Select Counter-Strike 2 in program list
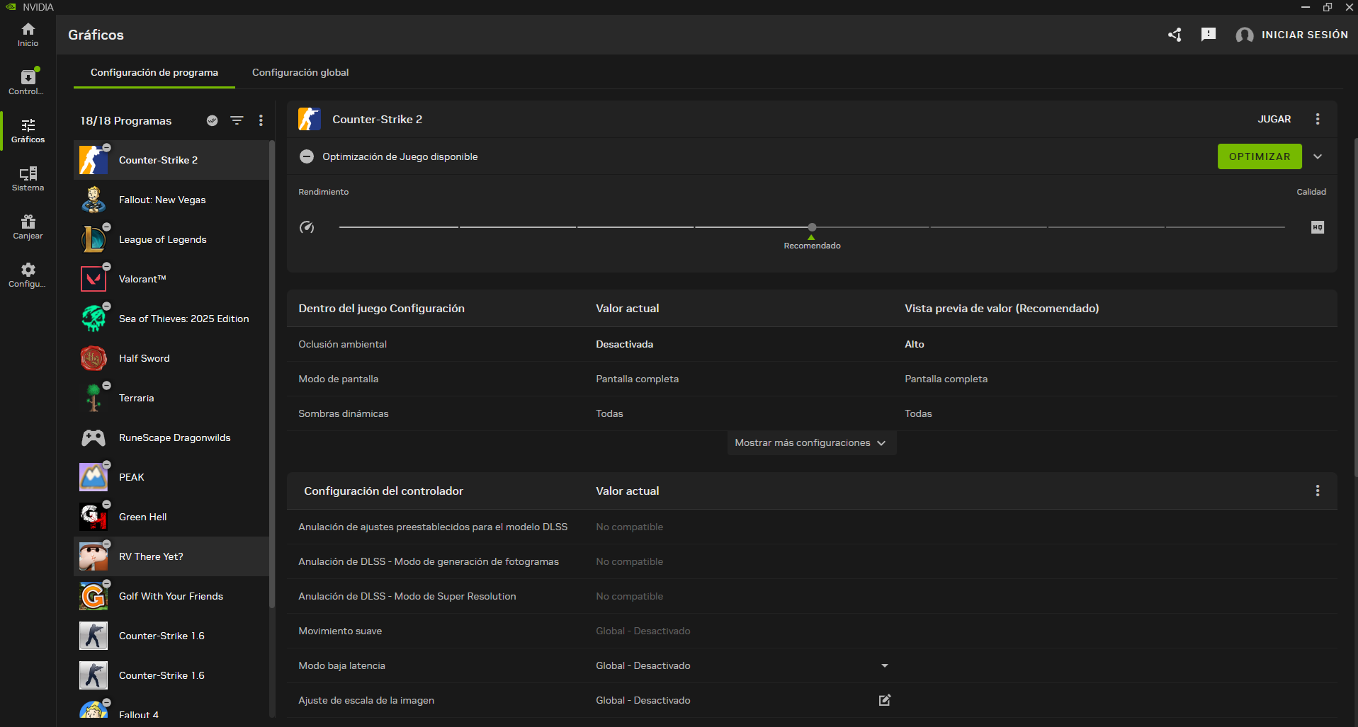This screenshot has height=727, width=1358. [171, 160]
